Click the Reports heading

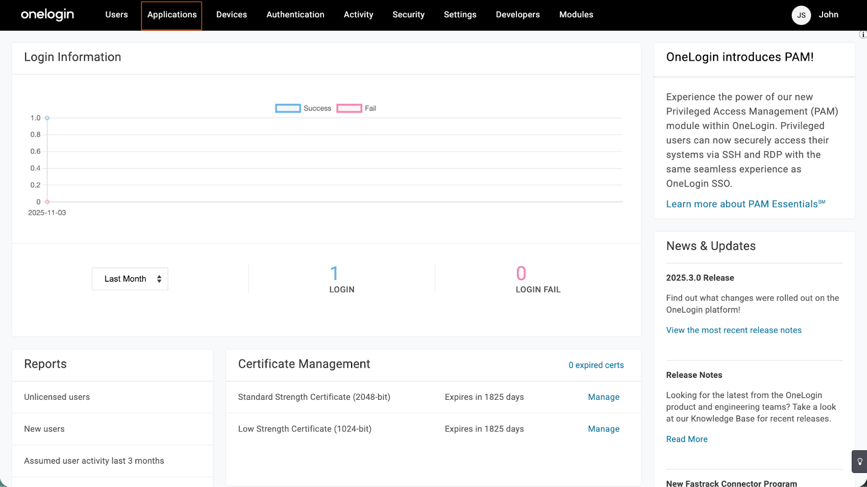pyautogui.click(x=46, y=364)
